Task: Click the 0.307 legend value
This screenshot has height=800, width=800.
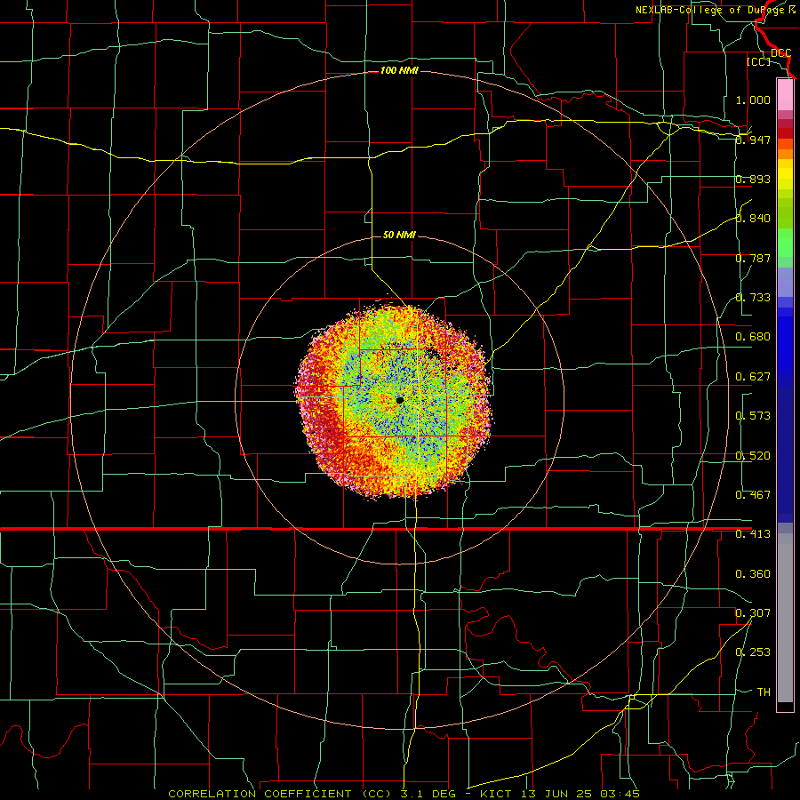Action: click(753, 613)
